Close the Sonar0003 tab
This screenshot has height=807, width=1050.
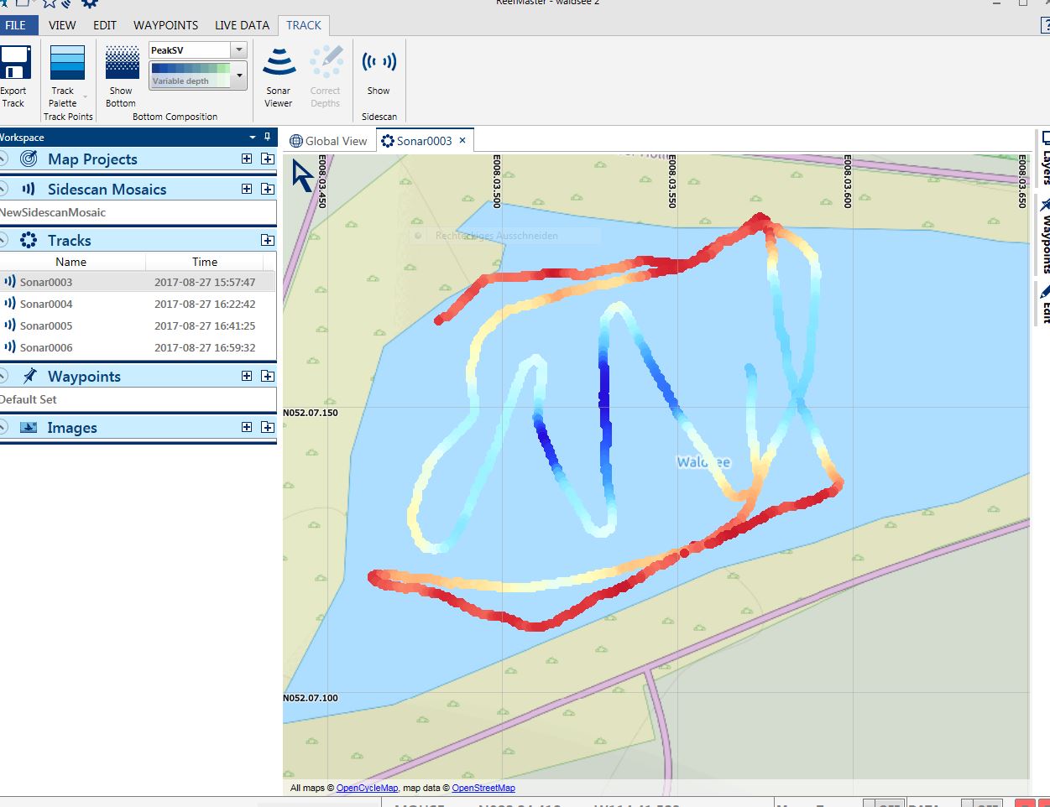point(462,140)
